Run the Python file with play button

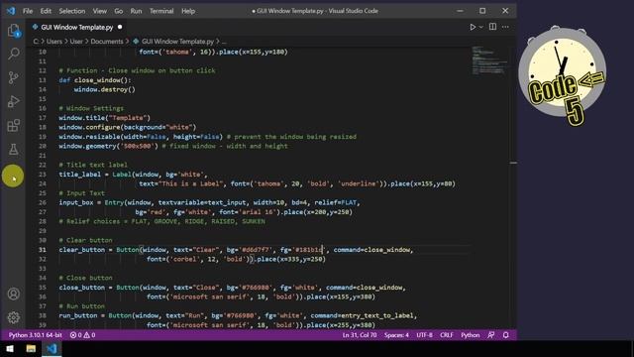tap(473, 27)
